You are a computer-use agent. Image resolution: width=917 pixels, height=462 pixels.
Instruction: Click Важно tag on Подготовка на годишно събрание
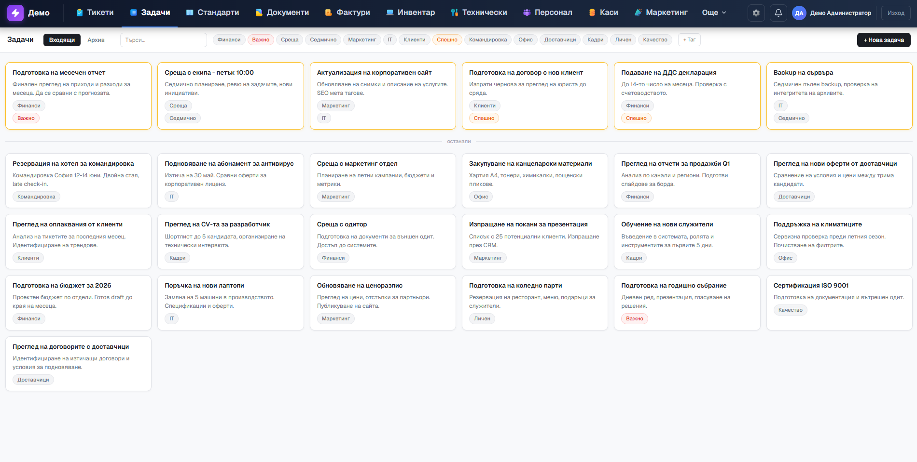[x=635, y=318]
